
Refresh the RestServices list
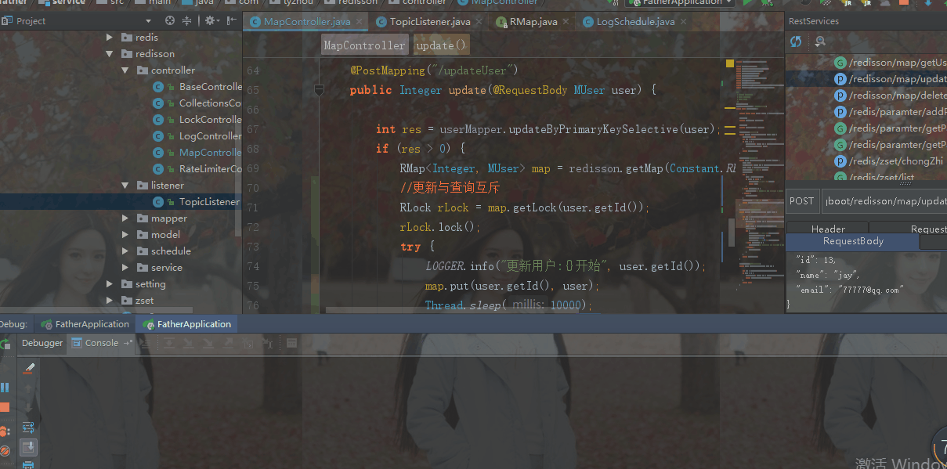796,41
